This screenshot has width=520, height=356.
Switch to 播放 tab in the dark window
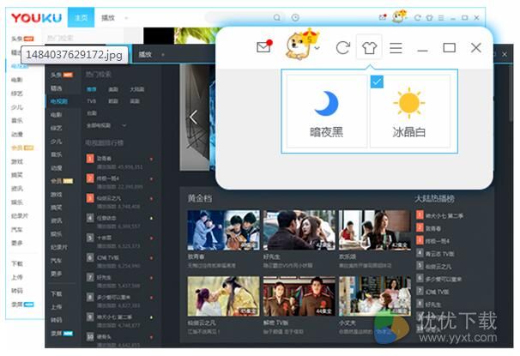click(x=145, y=54)
